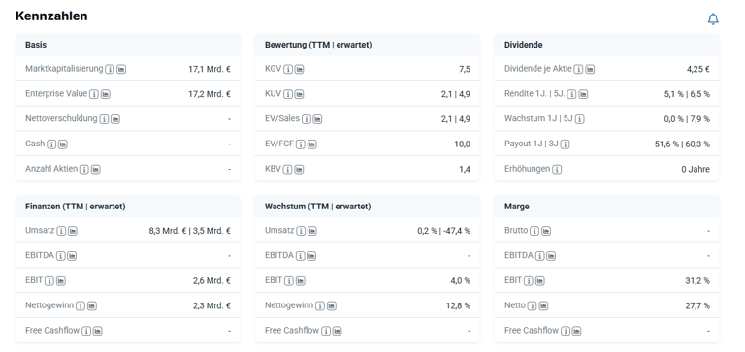The image size is (745, 352).
Task: Open chart icon beside Nettogewinn in Finanzen
Action: 92,305
